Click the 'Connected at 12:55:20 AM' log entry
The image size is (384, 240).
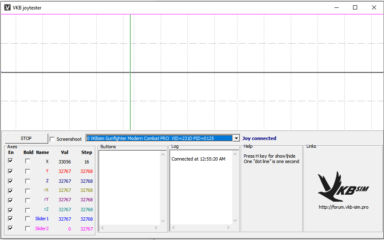[198, 159]
